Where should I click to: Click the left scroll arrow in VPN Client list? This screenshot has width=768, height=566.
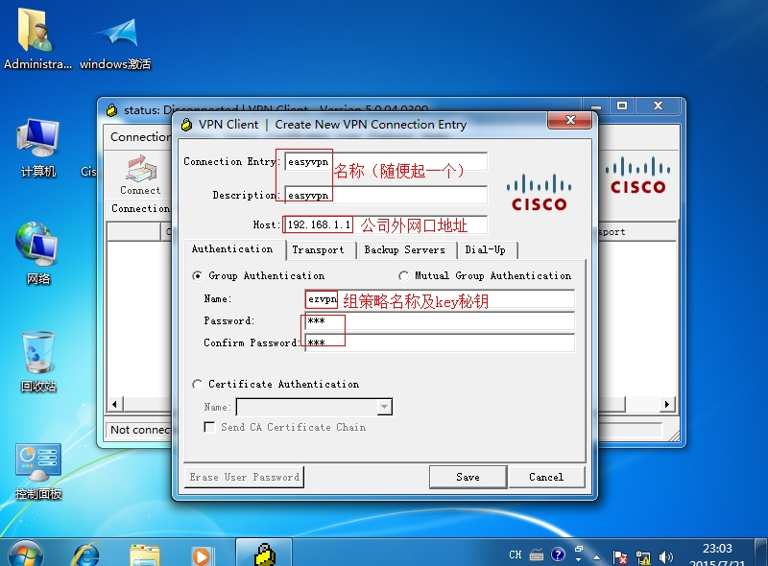pyautogui.click(x=115, y=405)
